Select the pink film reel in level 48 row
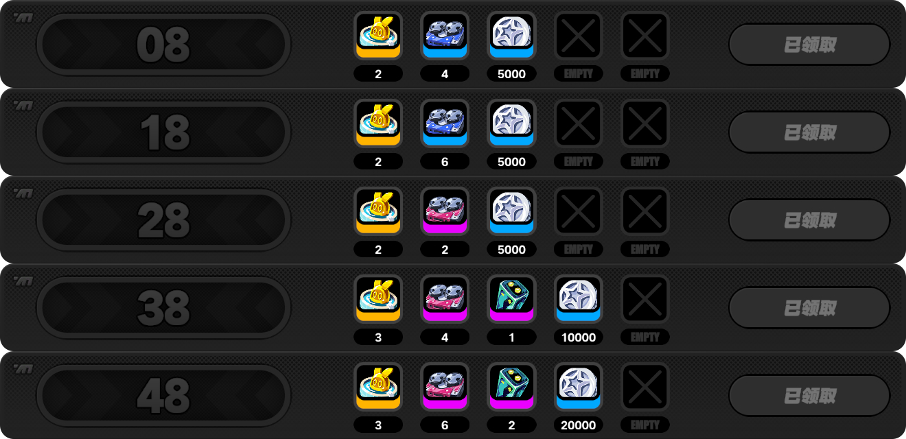This screenshot has width=906, height=439. pos(445,387)
